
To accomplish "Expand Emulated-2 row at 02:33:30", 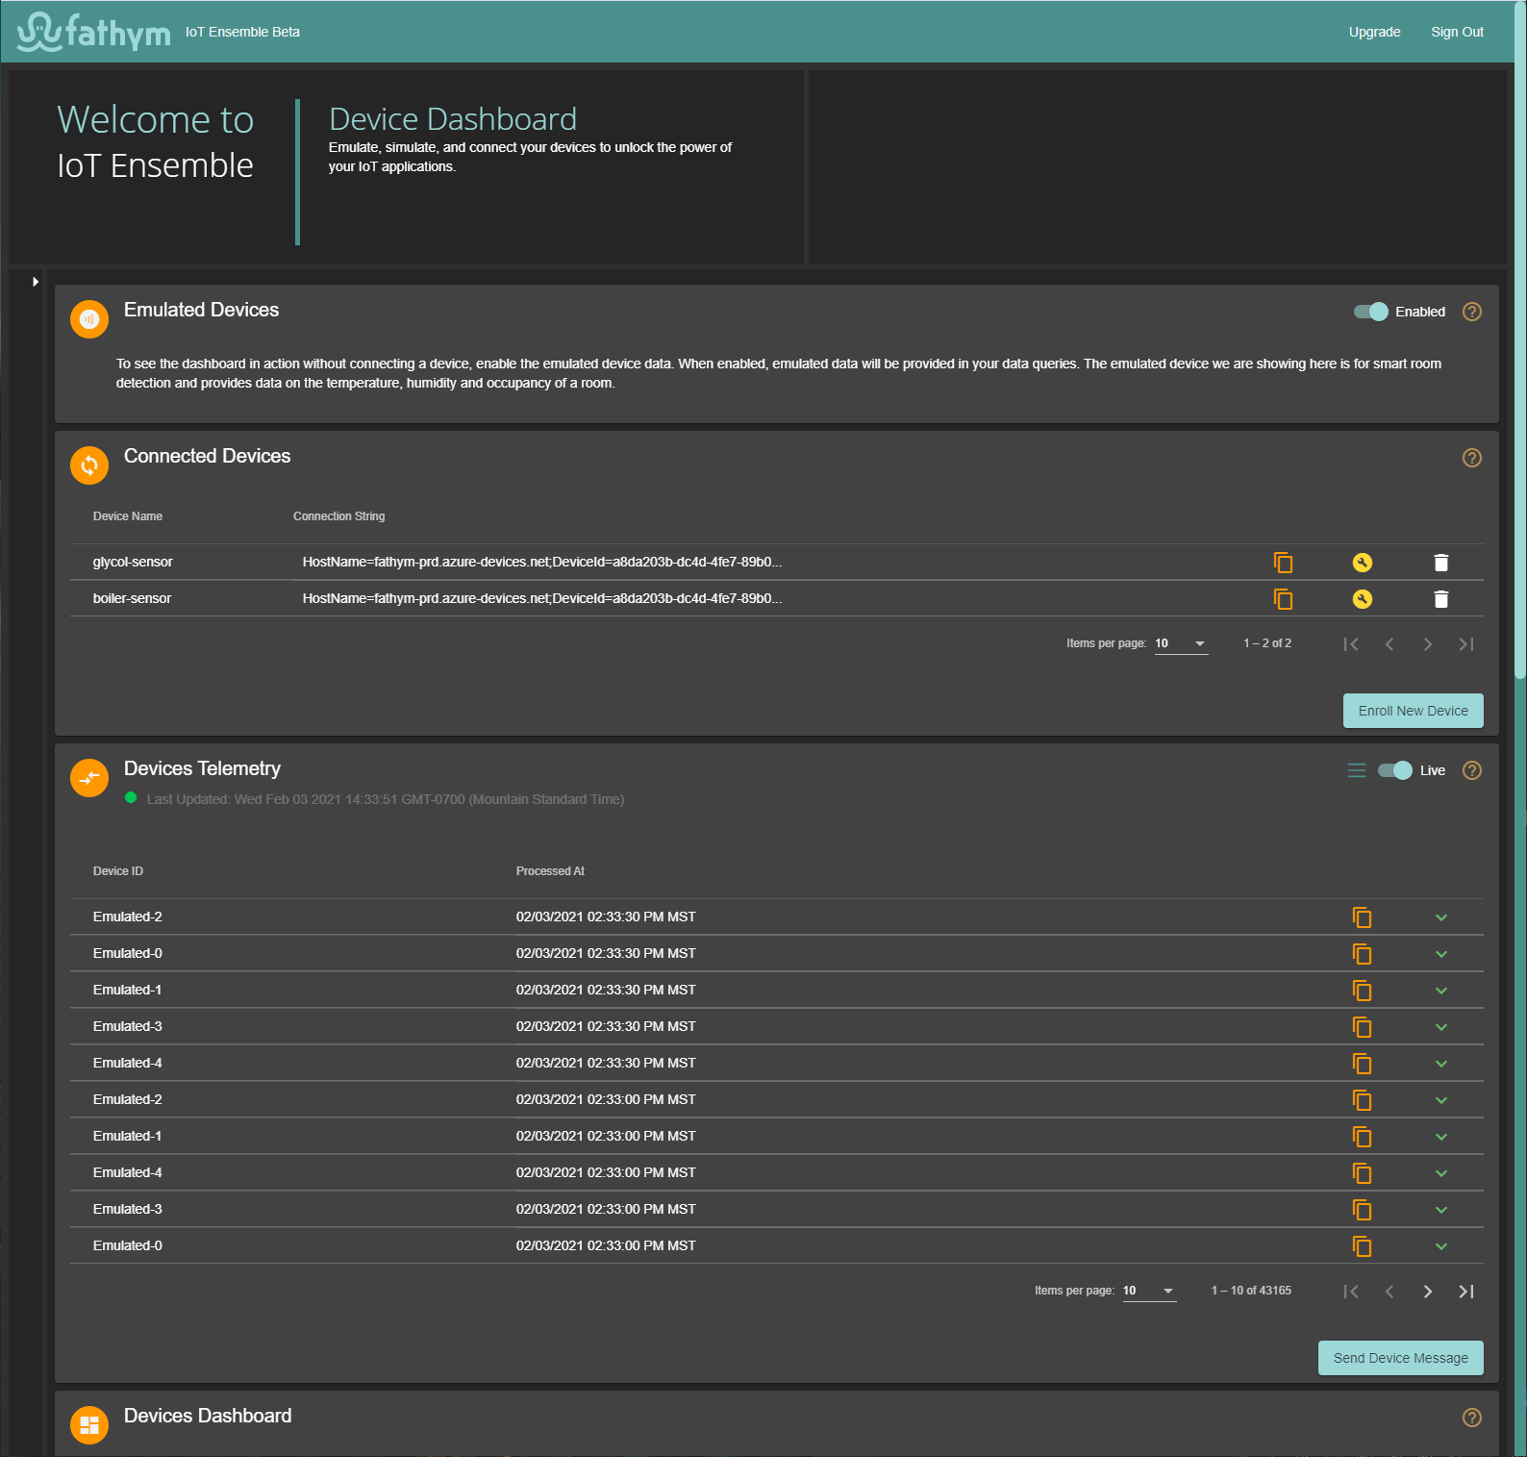I will (1440, 917).
